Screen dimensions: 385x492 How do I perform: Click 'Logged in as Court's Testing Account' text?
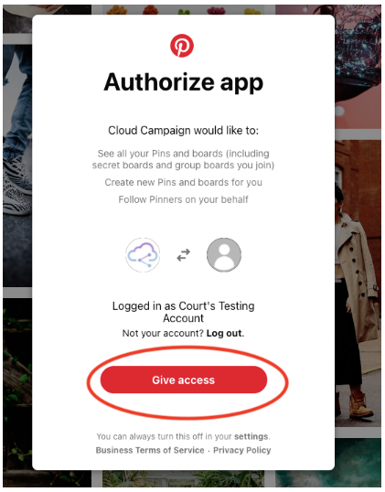click(x=184, y=312)
